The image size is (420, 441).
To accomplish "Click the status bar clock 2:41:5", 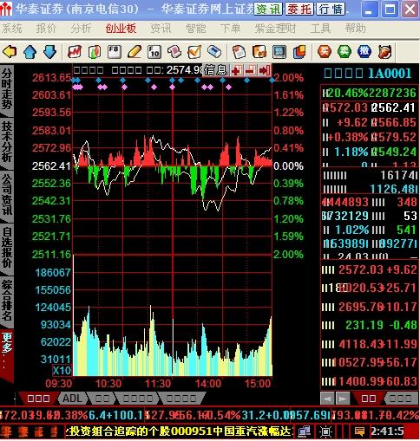I will (x=387, y=431).
